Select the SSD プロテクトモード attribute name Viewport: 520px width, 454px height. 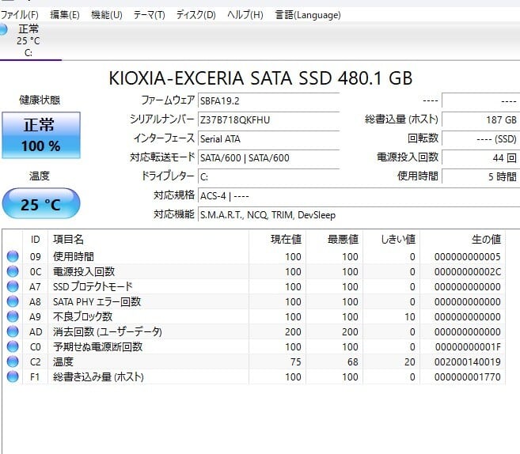pos(93,286)
